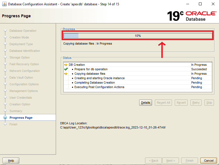Viewport: 219px width, 165px height.
Task: Click the Progress Page step bullet icon
Action: point(5,118)
